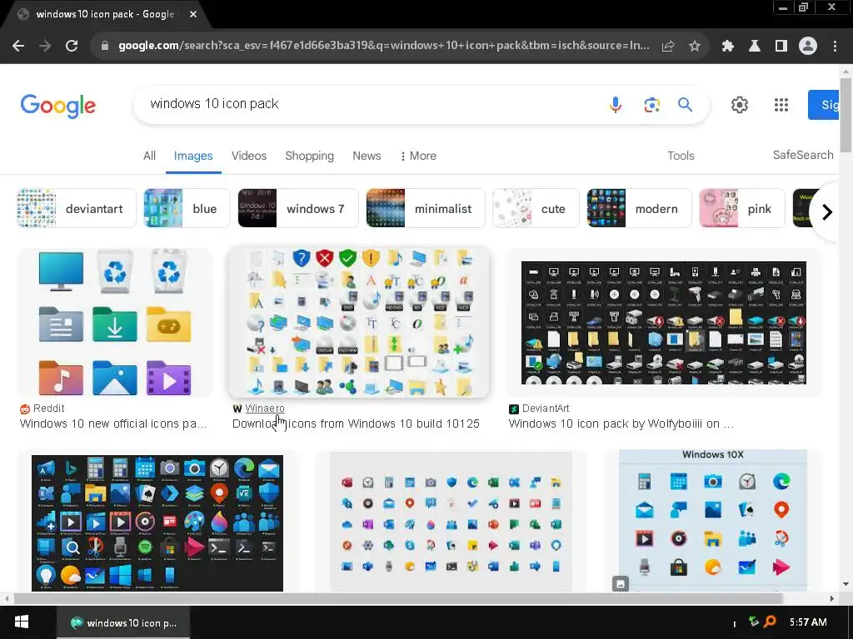Open the dark blue icon grid thumbnail

coord(157,523)
